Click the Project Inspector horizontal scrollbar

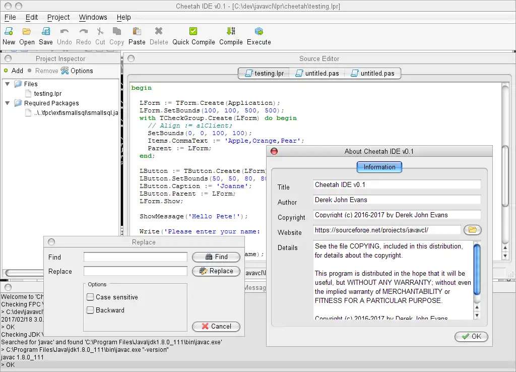(x=24, y=273)
